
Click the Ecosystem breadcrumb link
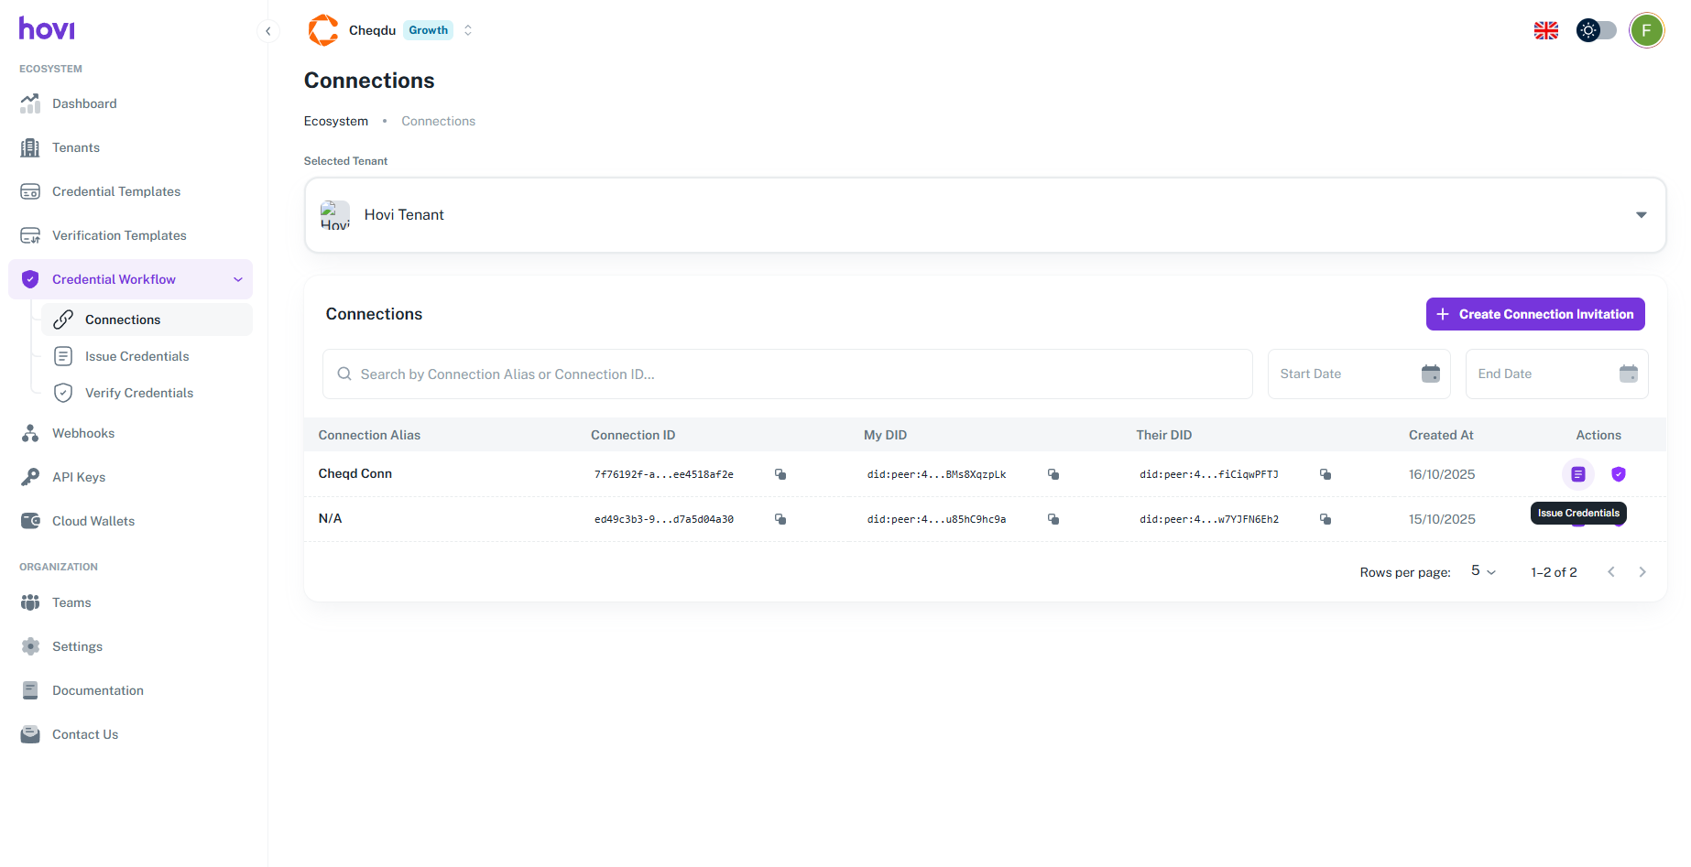click(336, 121)
